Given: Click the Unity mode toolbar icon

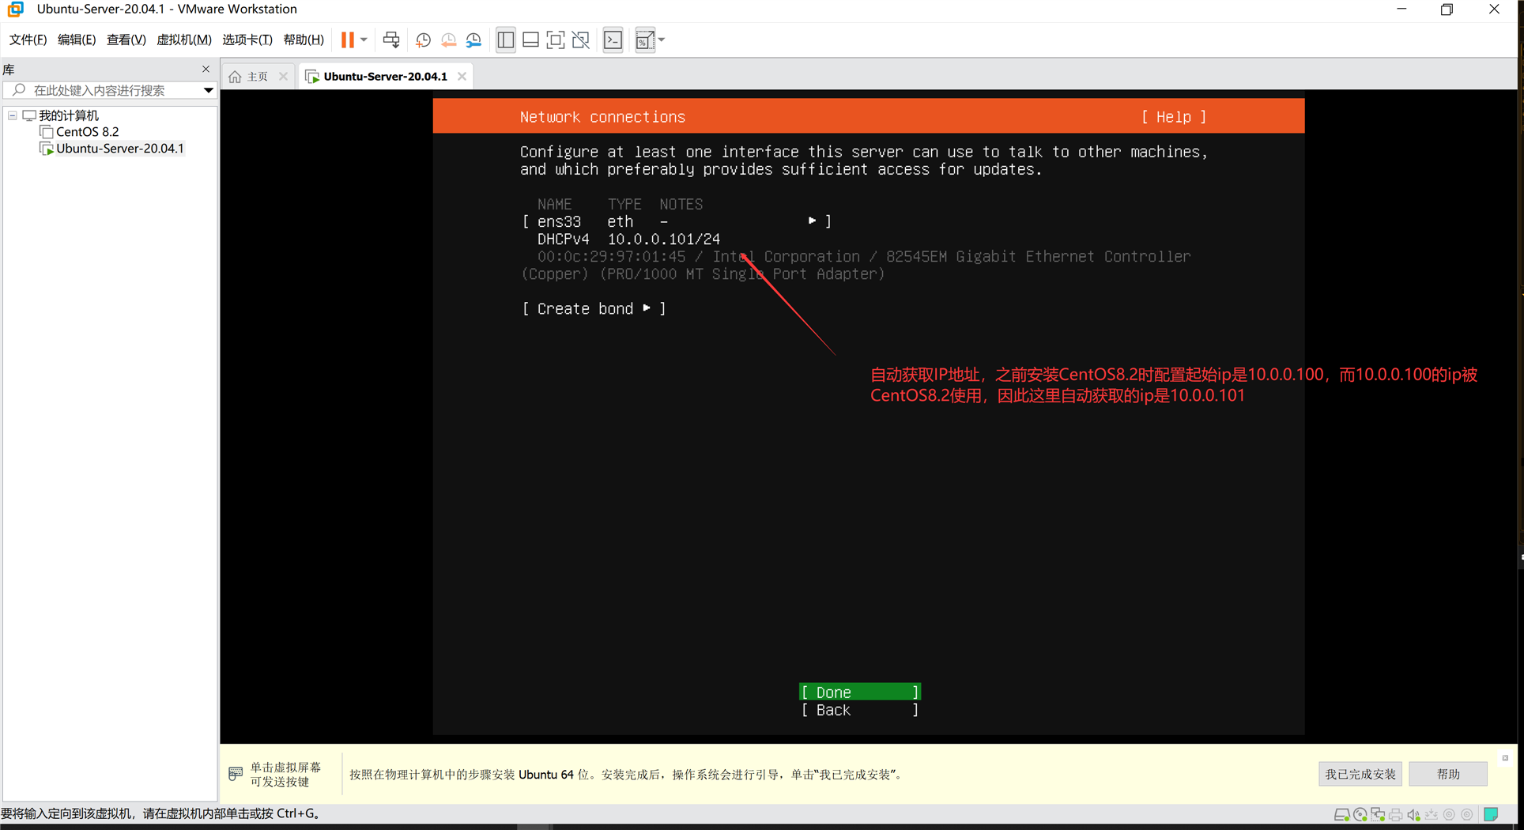Looking at the screenshot, I should [x=581, y=40].
